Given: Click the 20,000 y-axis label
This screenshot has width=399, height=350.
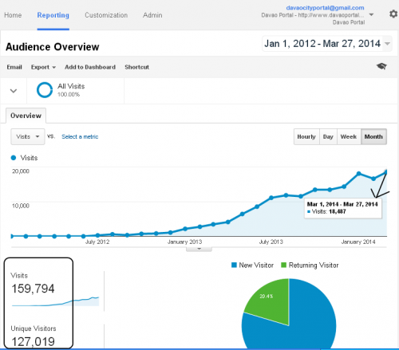Looking at the screenshot, I should click(x=21, y=171).
